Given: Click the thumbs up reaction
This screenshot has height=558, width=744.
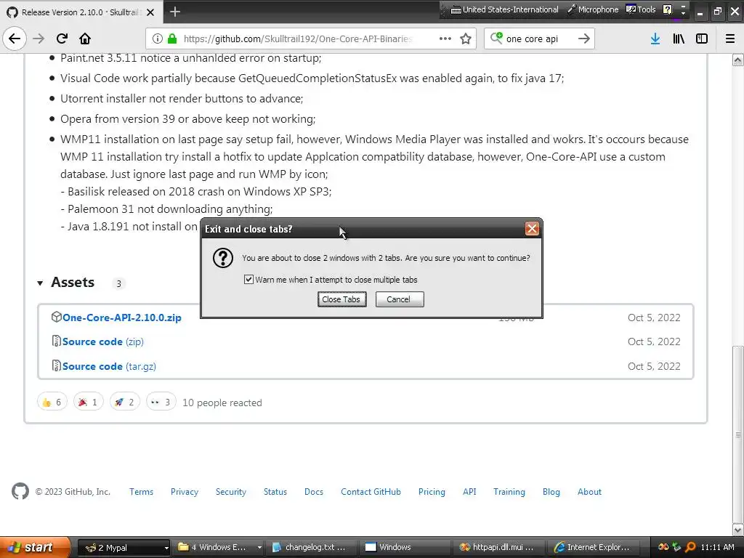Looking at the screenshot, I should coord(52,403).
